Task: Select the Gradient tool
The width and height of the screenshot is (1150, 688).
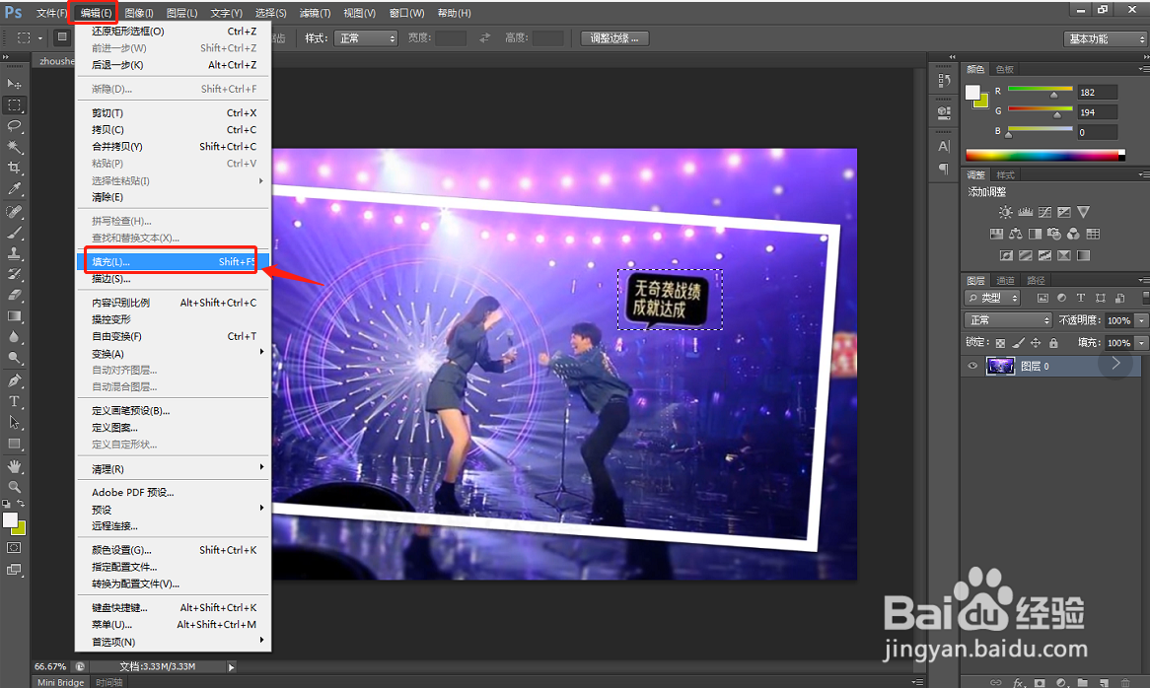Action: [x=14, y=316]
